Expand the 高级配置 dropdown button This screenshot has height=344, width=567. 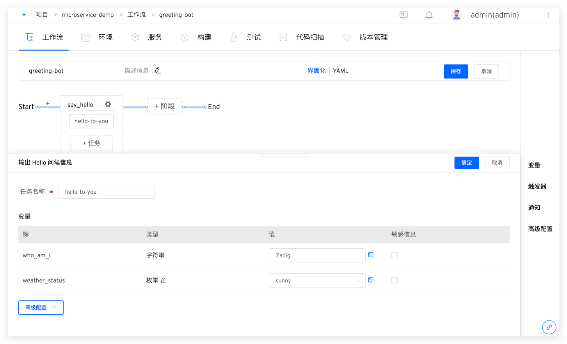pyautogui.click(x=41, y=307)
